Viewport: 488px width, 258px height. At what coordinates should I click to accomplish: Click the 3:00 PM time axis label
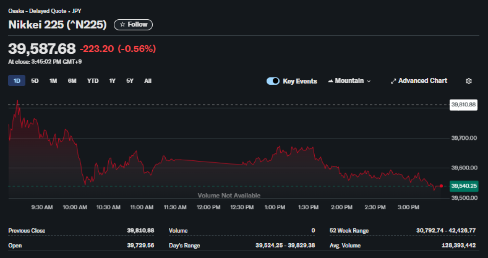408,207
